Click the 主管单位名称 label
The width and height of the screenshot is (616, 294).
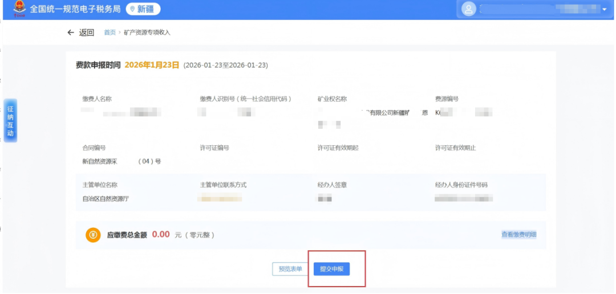100,185
